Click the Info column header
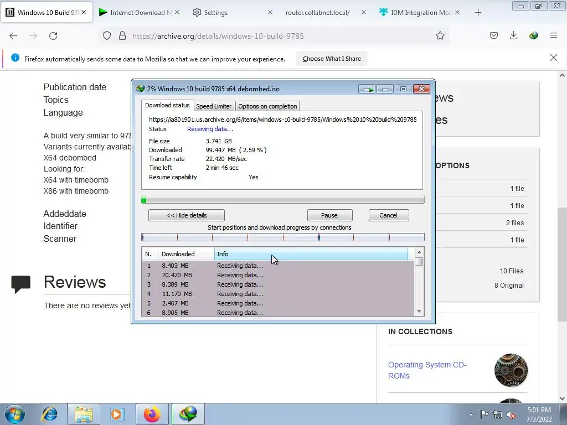The image size is (567, 425). coord(311,254)
